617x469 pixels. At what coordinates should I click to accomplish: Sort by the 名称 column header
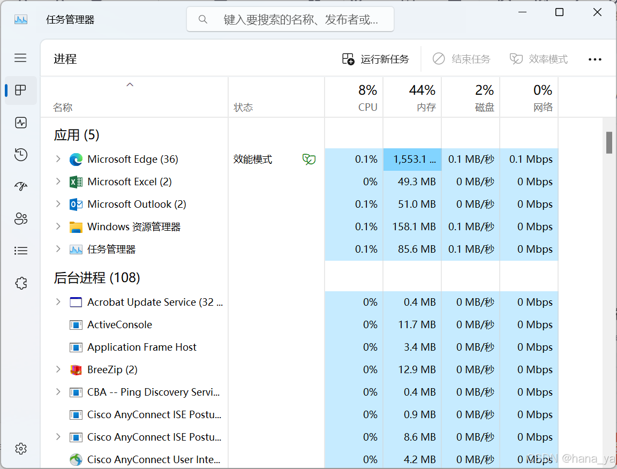(134, 97)
